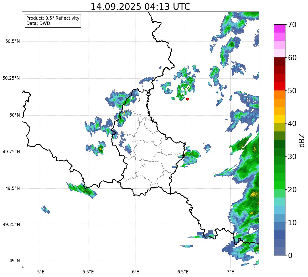Click the colorbar tick label '20'
The height and width of the screenshot is (277, 308).
click(292, 190)
